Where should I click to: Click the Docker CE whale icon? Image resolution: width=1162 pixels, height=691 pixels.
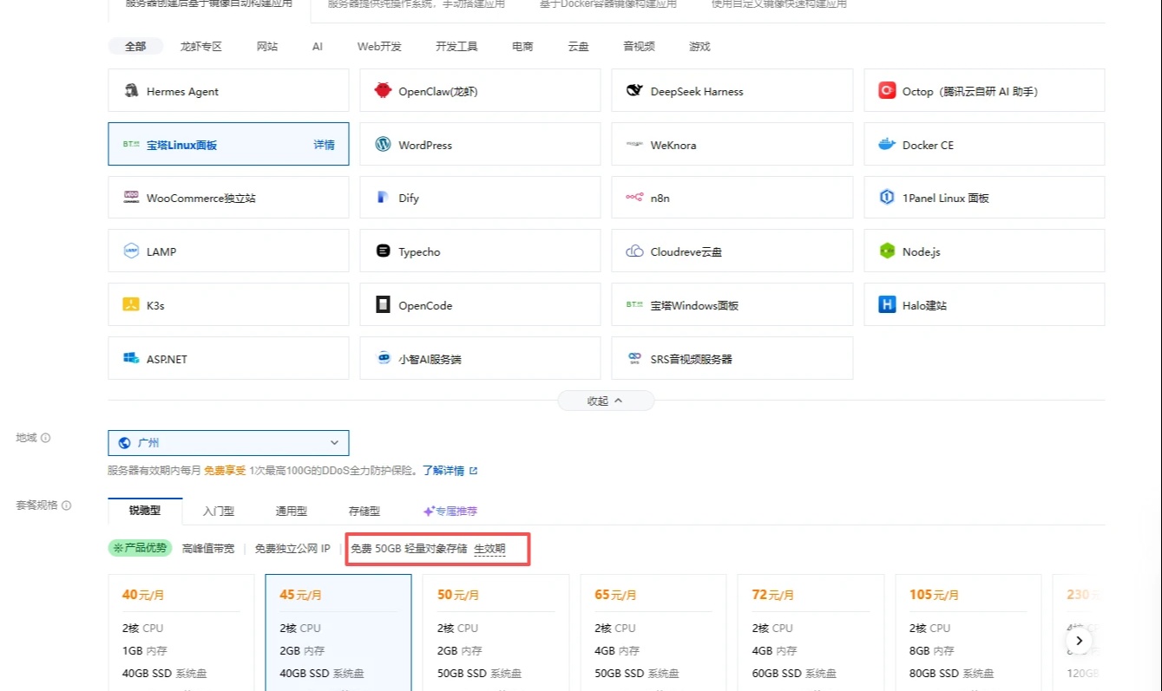[x=887, y=145]
